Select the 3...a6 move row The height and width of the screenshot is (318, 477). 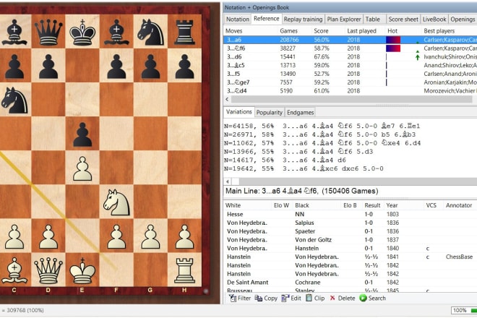350,40
